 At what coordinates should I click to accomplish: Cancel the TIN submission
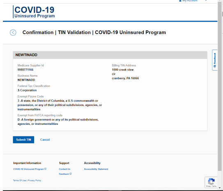[x=45, y=140]
